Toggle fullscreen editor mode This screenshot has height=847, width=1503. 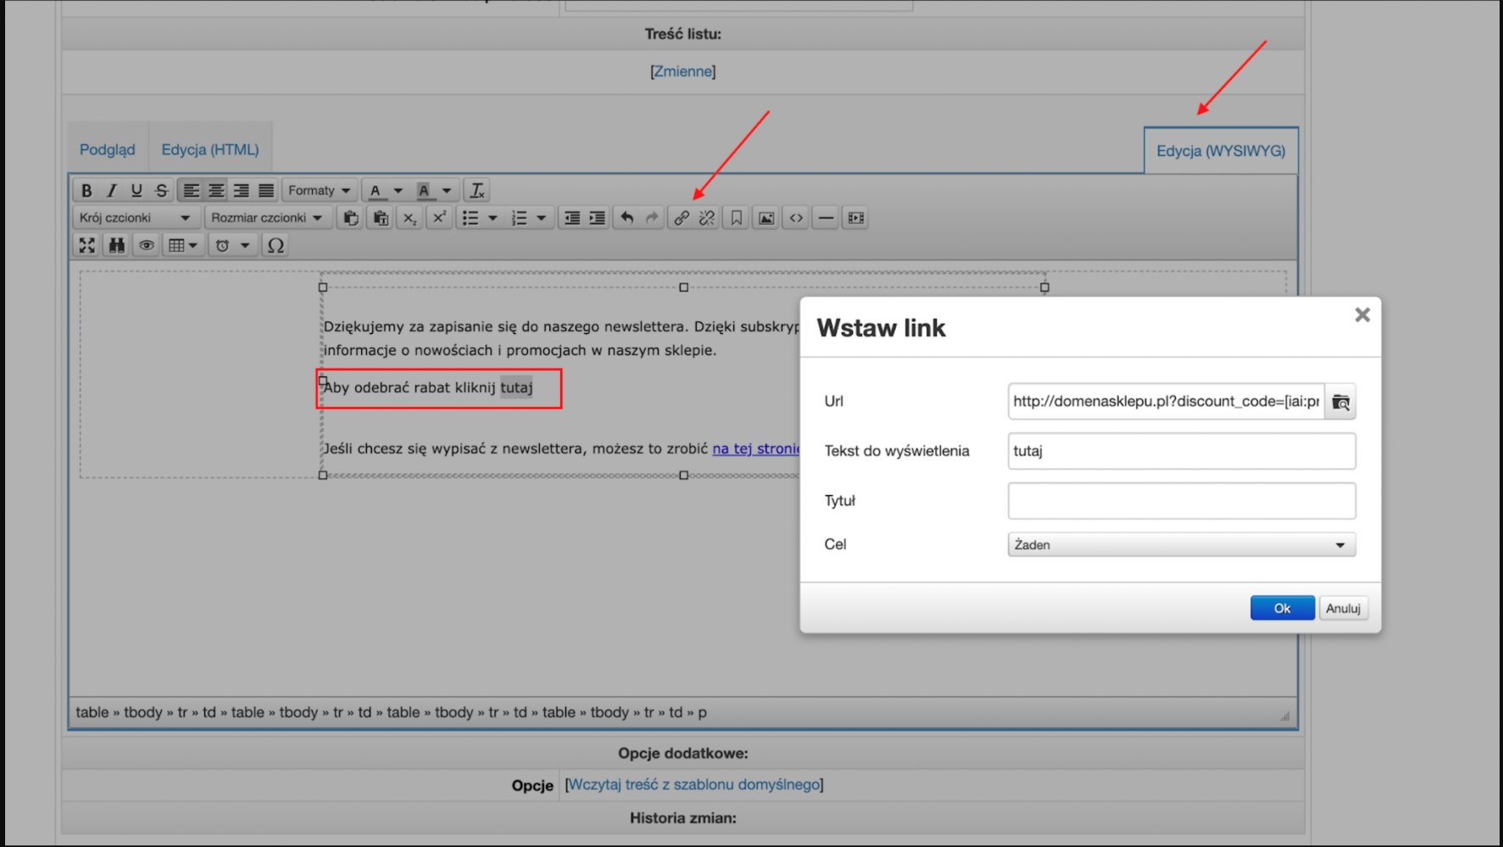tap(86, 245)
